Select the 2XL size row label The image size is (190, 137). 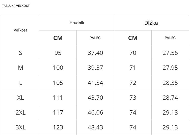20,113
